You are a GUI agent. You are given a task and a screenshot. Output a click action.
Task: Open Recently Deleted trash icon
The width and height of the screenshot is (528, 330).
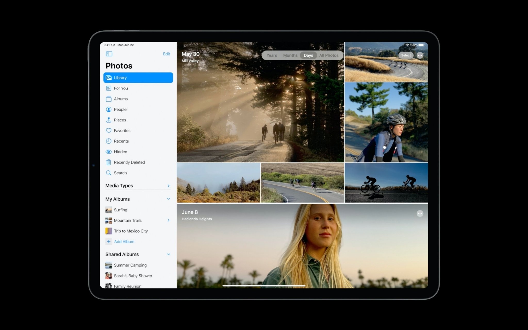coord(109,162)
